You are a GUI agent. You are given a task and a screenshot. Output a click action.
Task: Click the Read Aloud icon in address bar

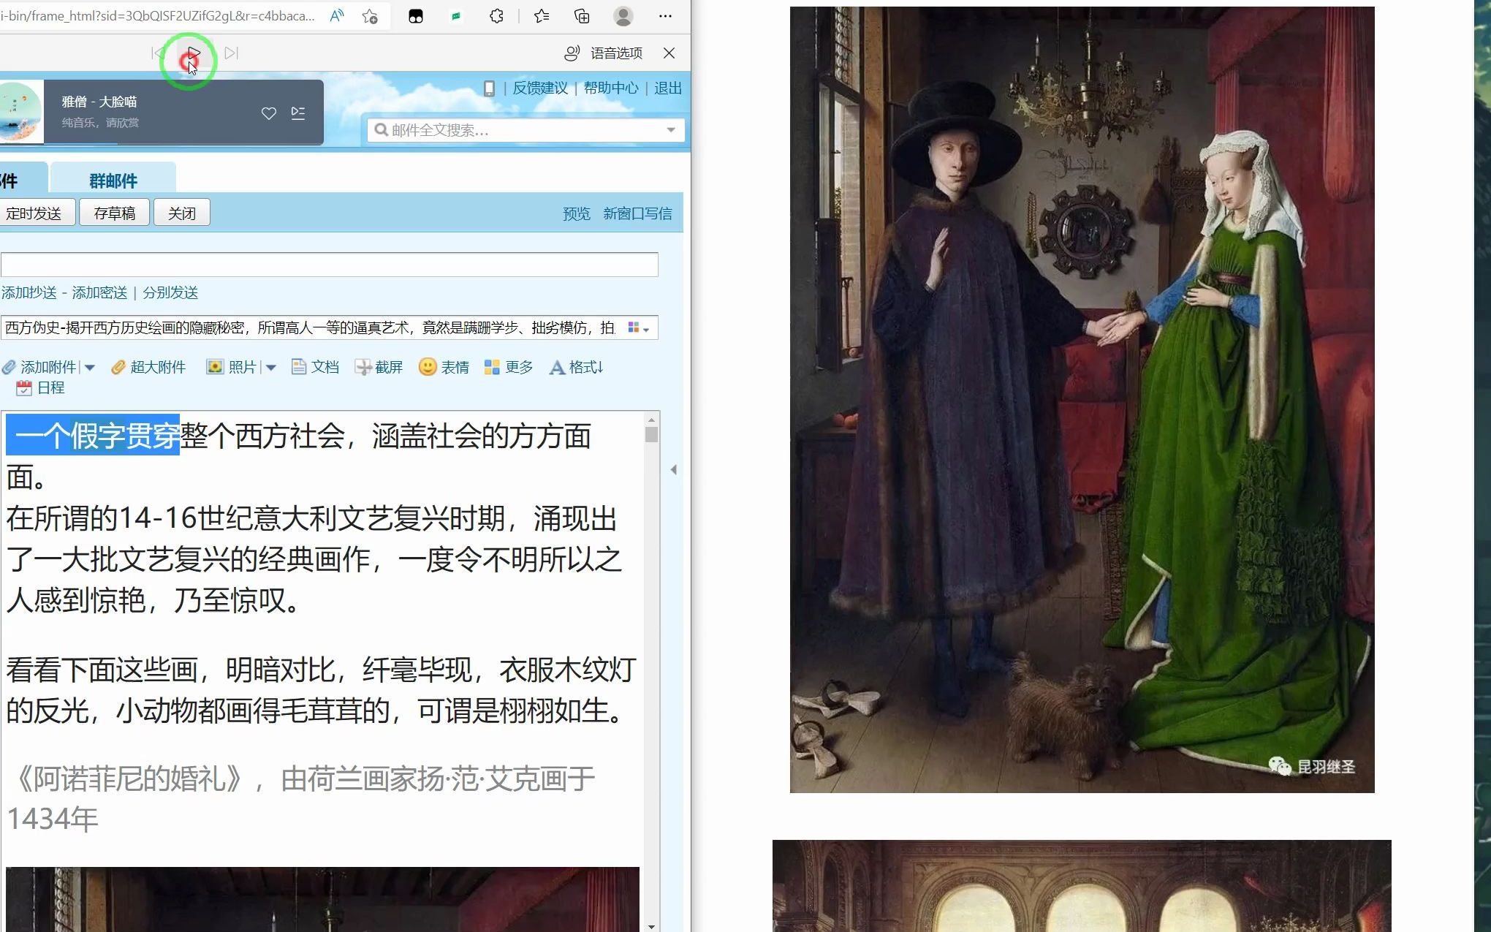point(336,16)
